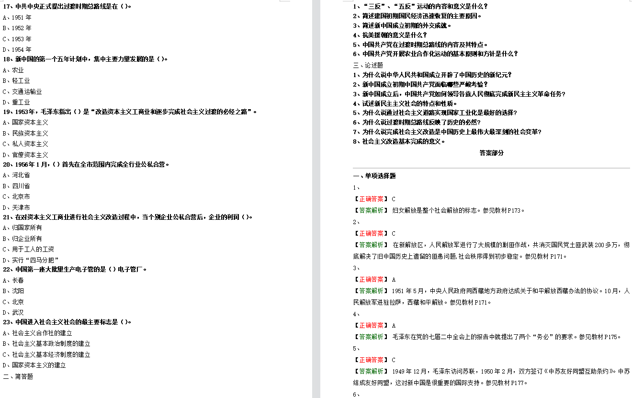Click question 17 about 过渡时期总路线

(x=68, y=7)
